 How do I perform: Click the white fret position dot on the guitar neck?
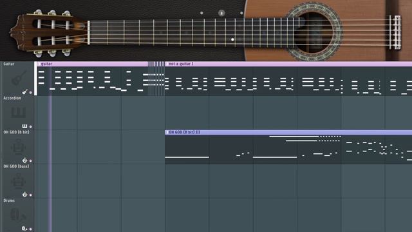pyautogui.click(x=232, y=39)
